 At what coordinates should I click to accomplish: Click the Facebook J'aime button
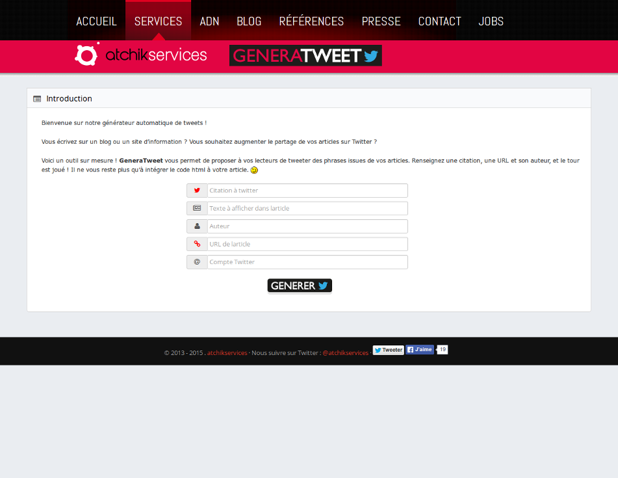tap(420, 349)
